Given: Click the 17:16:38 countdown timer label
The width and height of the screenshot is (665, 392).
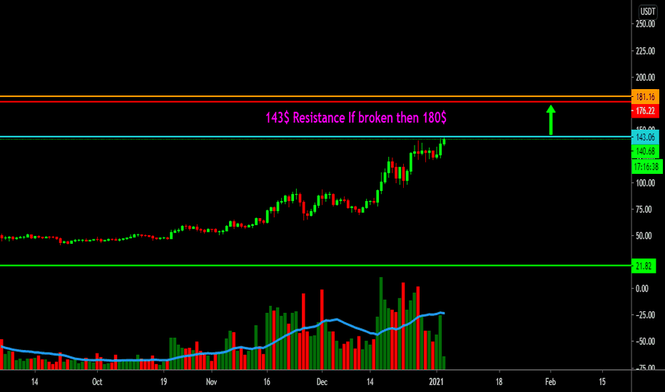Looking at the screenshot, I should [x=646, y=167].
